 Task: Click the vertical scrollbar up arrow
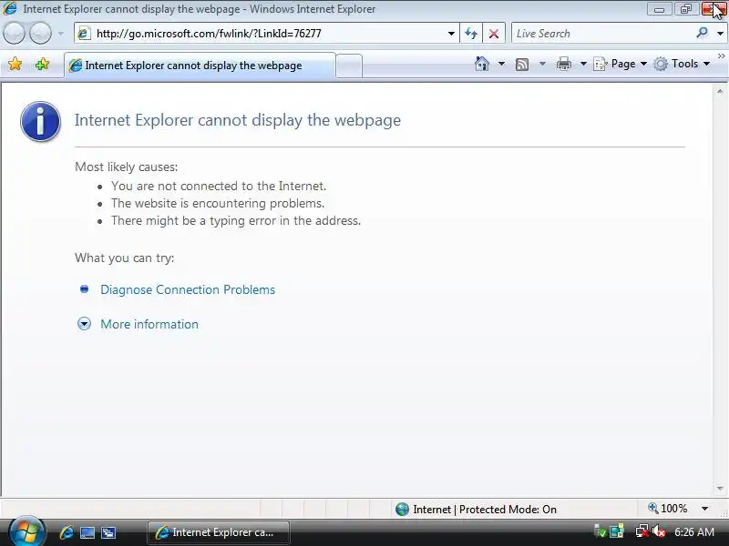click(720, 92)
